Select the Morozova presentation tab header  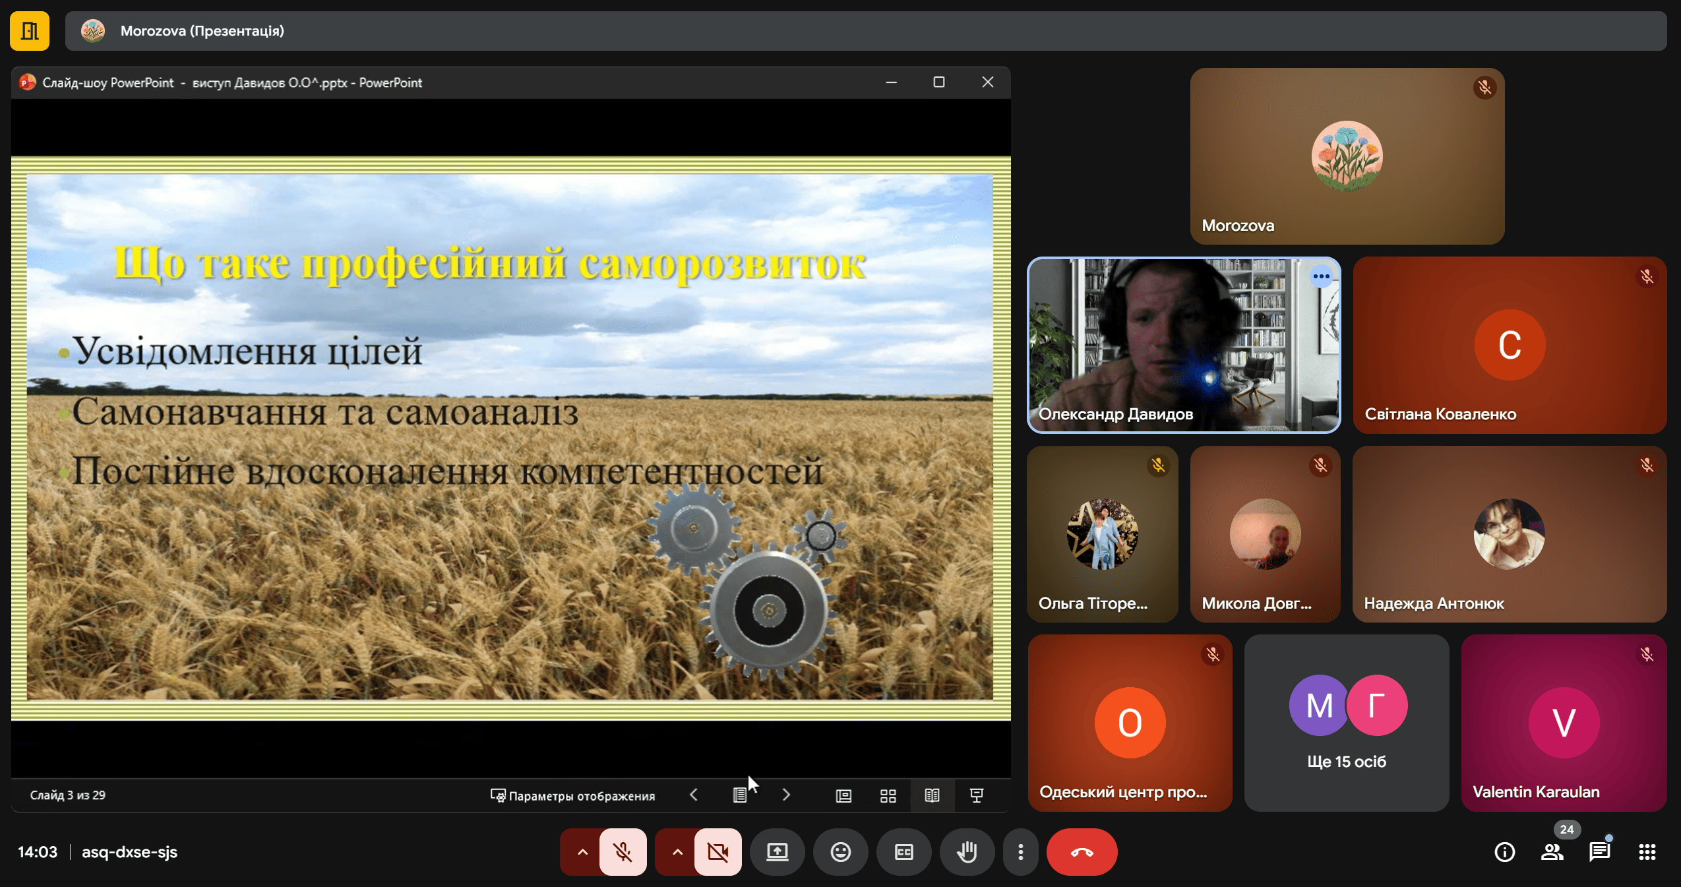pyautogui.click(x=202, y=31)
